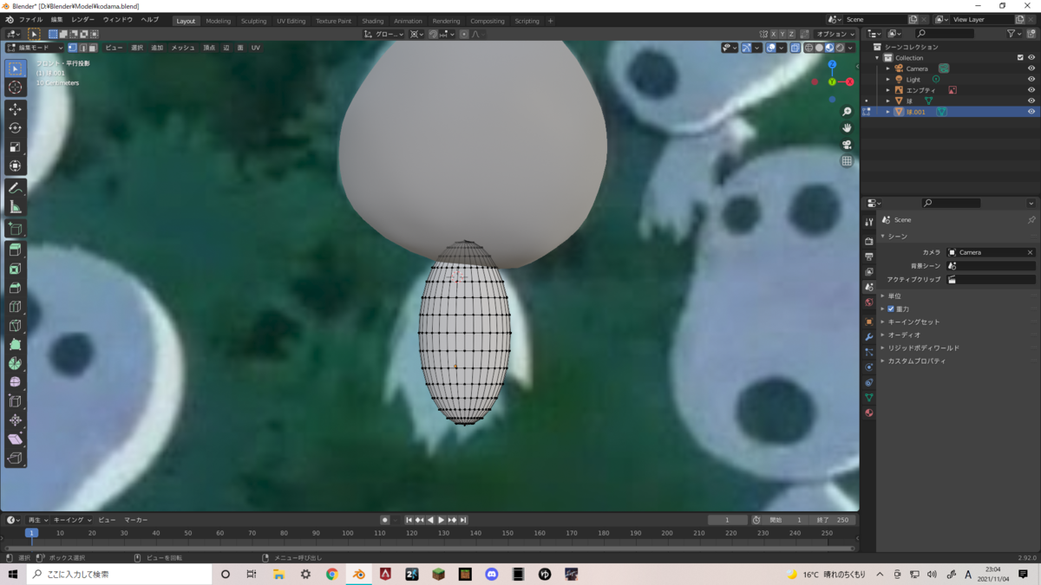The width and height of the screenshot is (1041, 585).
Task: Switch to face select mode
Action: 93,48
